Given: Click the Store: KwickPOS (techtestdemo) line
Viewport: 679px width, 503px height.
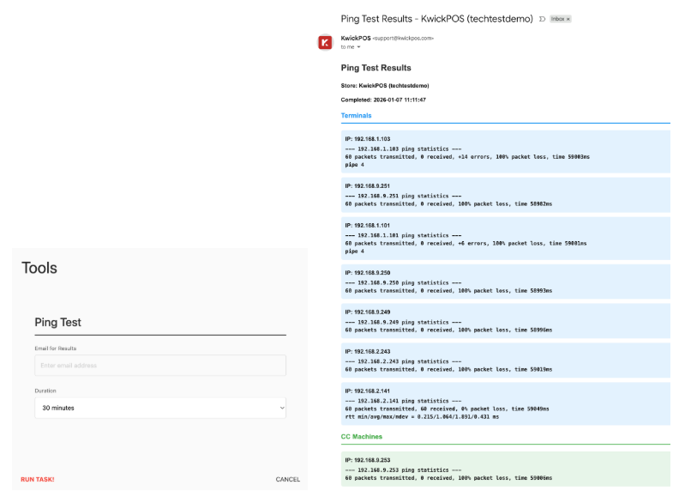Looking at the screenshot, I should [385, 86].
